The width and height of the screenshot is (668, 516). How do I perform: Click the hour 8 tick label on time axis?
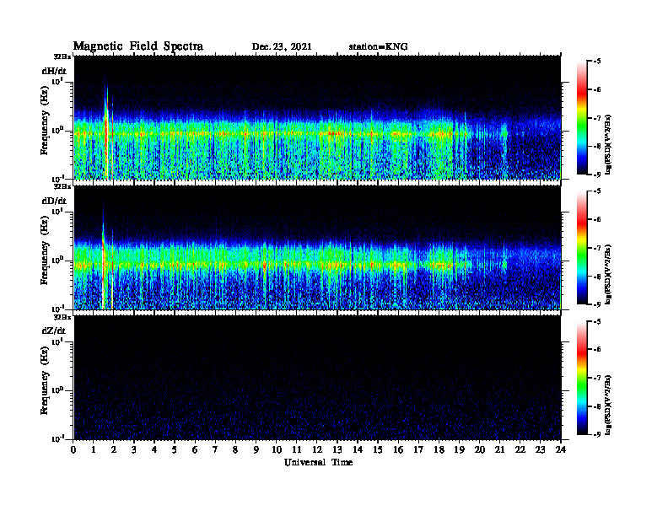tap(235, 449)
